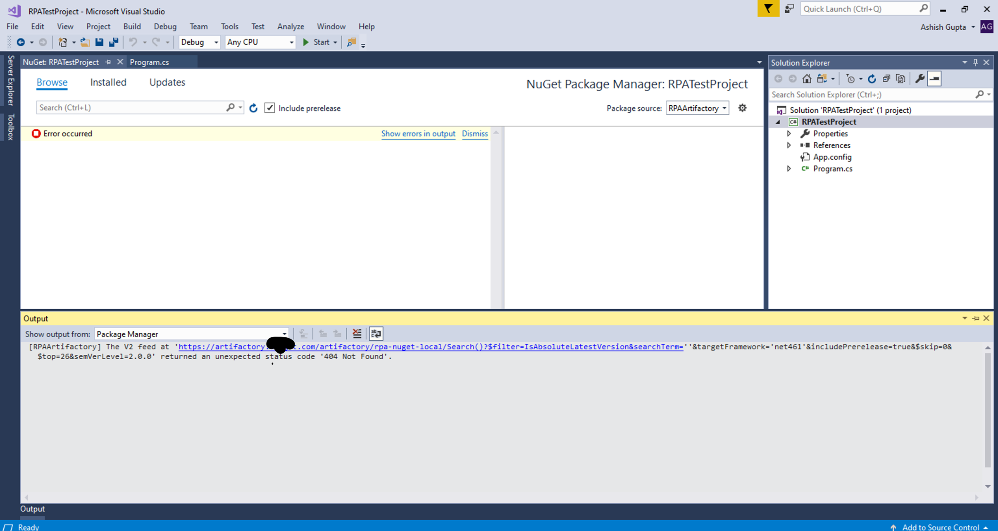Viewport: 998px width, 531px height.
Task: Click Show errors in output link
Action: click(418, 133)
